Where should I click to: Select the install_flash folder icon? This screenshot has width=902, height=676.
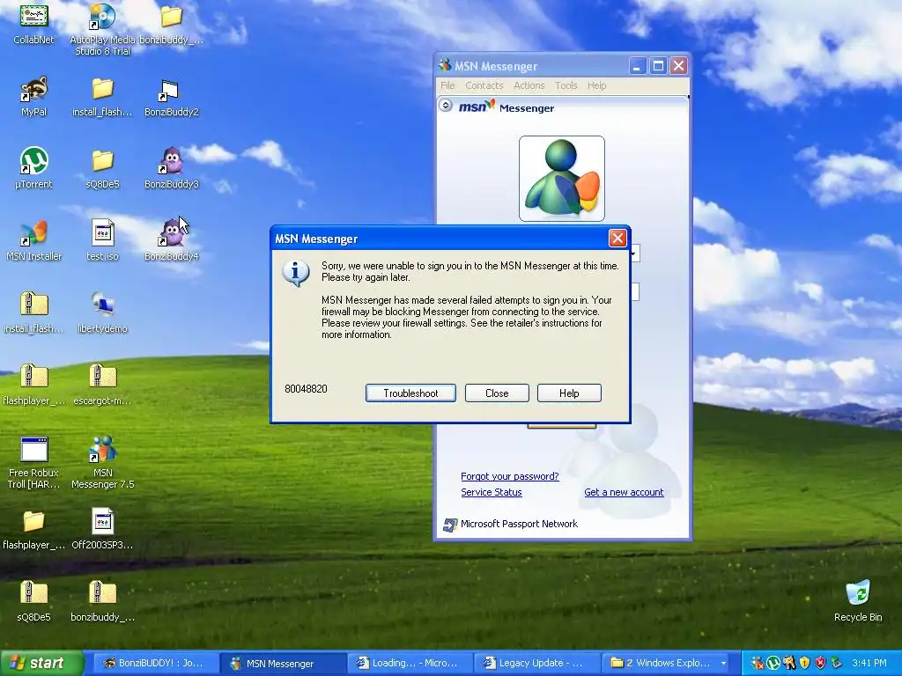pos(102,97)
